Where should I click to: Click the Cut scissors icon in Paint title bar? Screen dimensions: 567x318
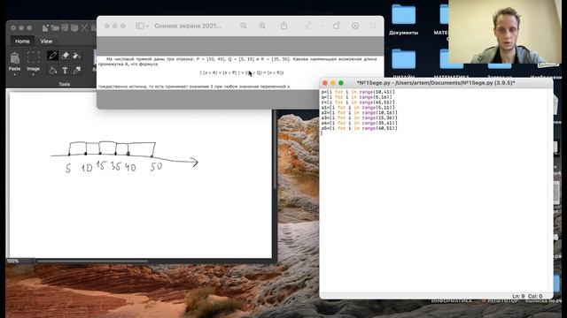(84, 27)
